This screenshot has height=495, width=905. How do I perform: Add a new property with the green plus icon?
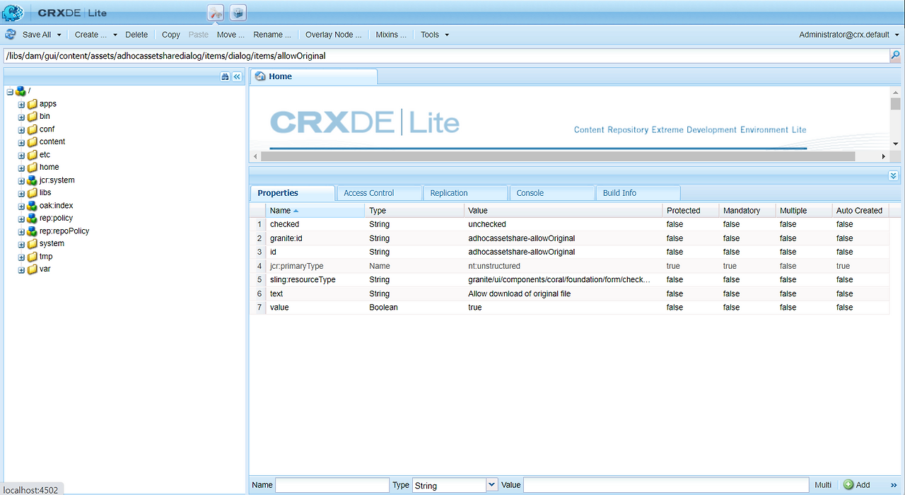pyautogui.click(x=848, y=484)
